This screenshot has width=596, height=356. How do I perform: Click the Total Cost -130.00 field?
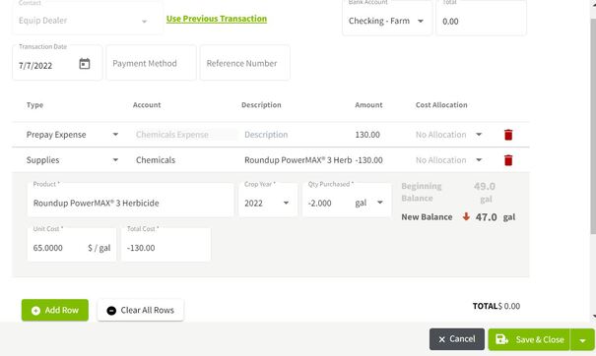coord(166,245)
